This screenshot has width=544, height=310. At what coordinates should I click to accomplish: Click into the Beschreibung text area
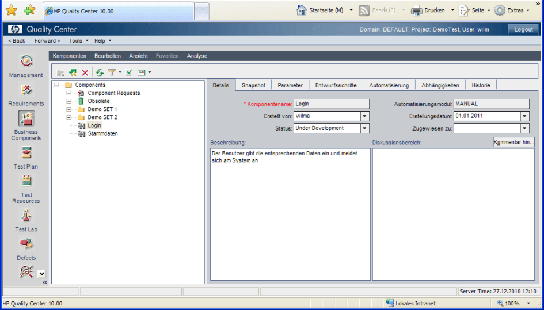290,214
